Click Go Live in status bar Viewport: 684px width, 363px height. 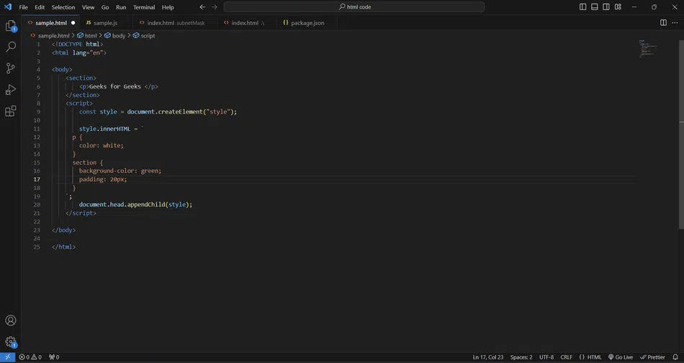620,357
